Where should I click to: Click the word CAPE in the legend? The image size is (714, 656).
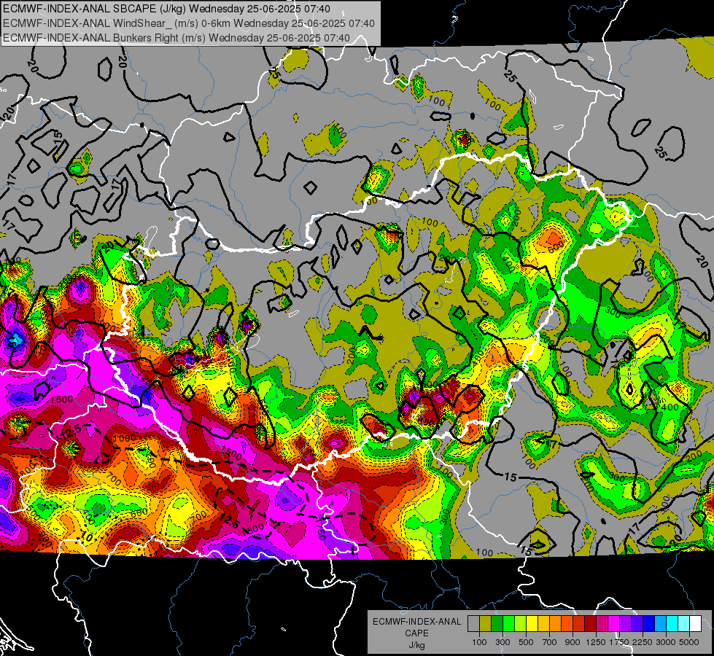pos(416,633)
